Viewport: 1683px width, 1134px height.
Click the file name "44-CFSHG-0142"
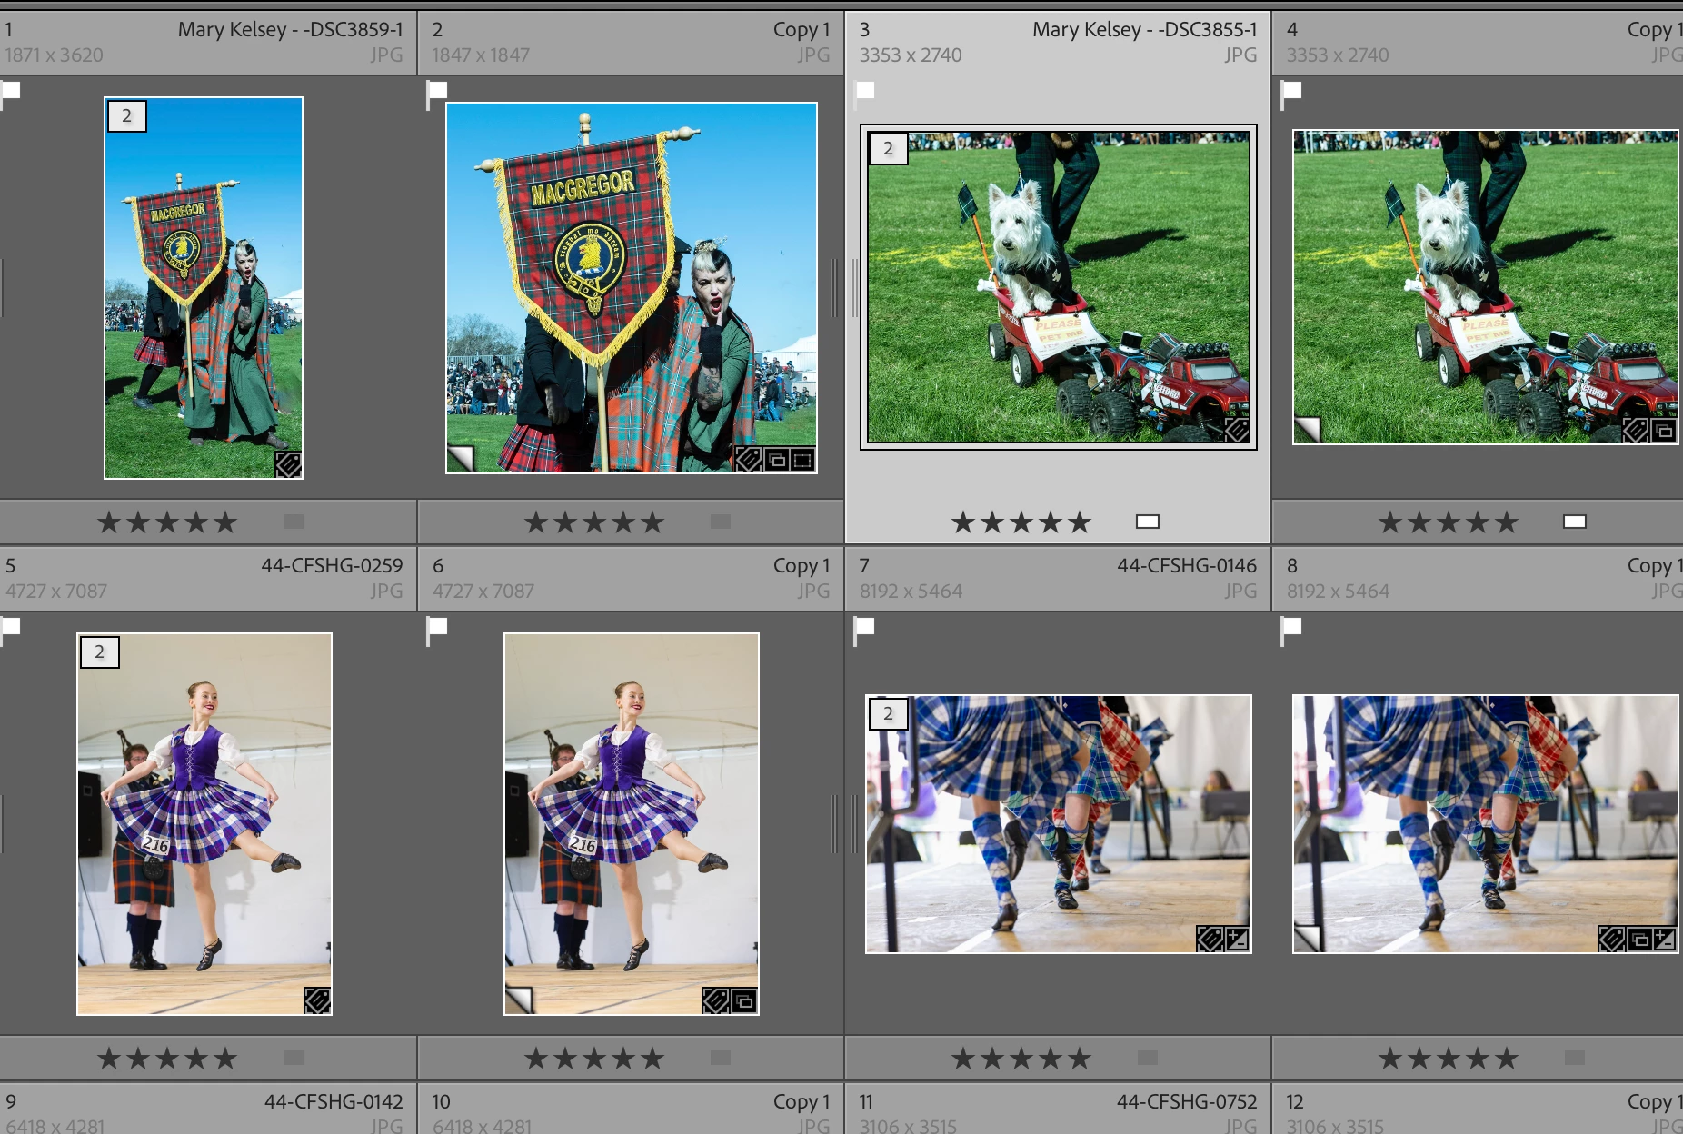[x=334, y=1102]
